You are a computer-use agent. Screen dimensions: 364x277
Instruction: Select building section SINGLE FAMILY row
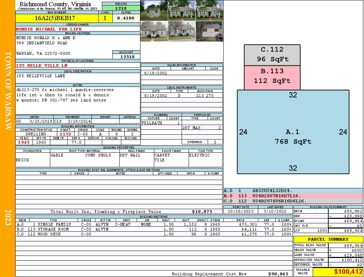pos(154,224)
